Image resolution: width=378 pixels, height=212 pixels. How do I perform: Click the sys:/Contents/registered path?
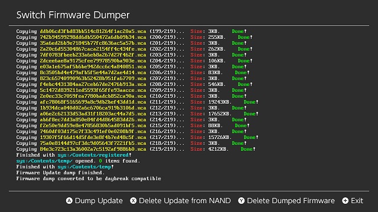93,155
